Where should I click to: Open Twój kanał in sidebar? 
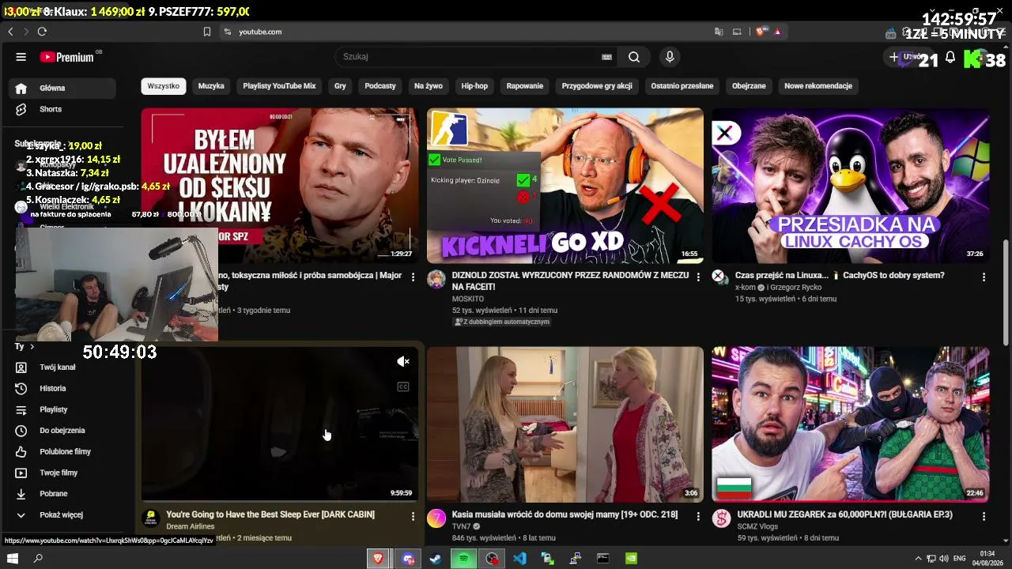[x=63, y=367]
